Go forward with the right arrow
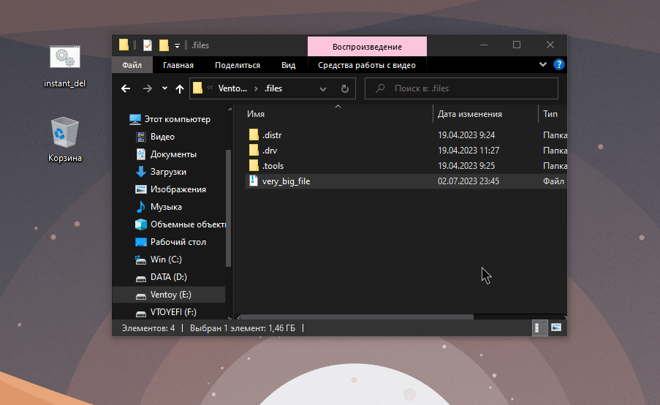 coord(148,88)
